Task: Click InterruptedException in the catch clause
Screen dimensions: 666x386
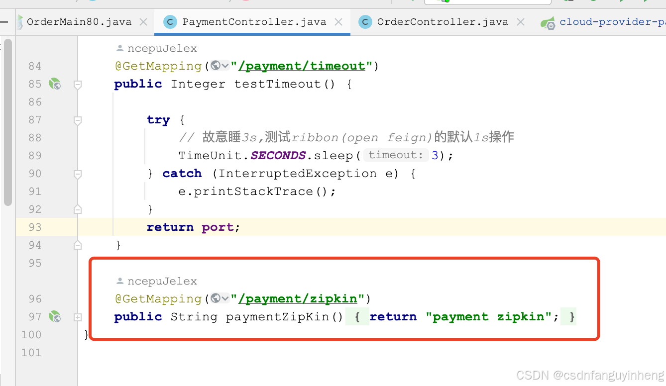Action: point(298,174)
